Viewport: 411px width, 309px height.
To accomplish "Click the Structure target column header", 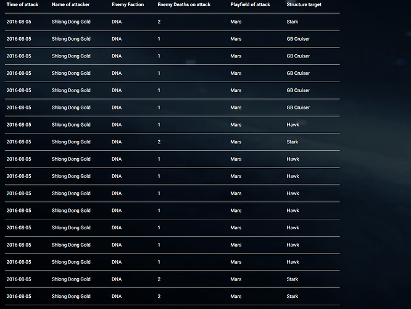I will pyautogui.click(x=304, y=4).
